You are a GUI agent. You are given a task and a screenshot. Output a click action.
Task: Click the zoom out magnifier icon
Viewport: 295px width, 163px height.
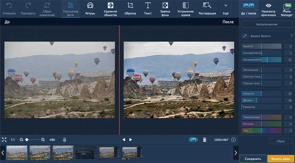[22, 140]
